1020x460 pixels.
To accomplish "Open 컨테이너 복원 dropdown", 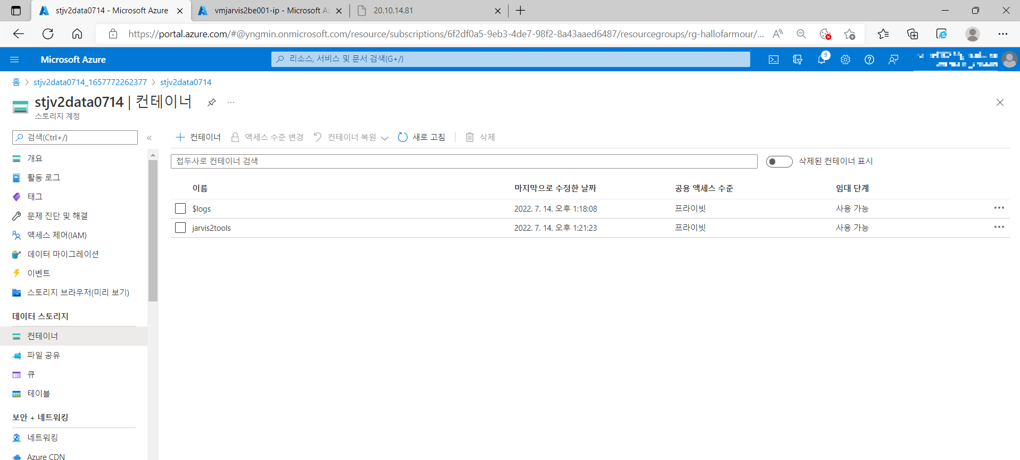I will click(351, 137).
